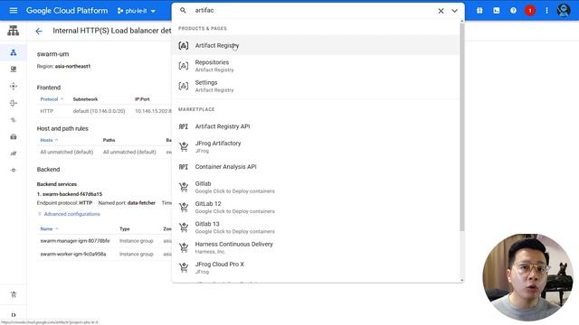
Task: Open notifications with red badge
Action: (x=530, y=10)
